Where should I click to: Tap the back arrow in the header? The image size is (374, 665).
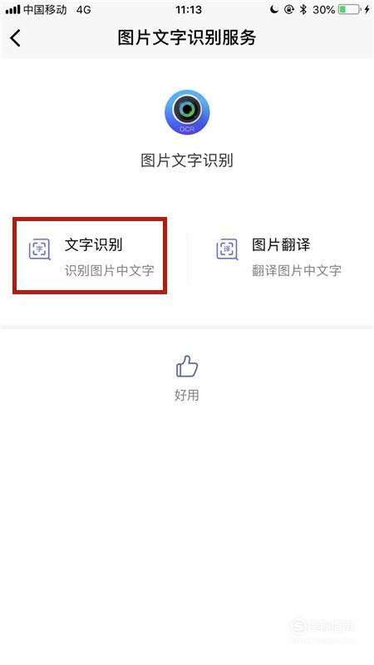(x=15, y=38)
